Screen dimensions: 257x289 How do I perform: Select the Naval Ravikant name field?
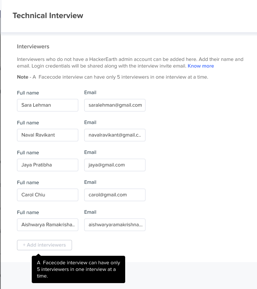(x=48, y=135)
